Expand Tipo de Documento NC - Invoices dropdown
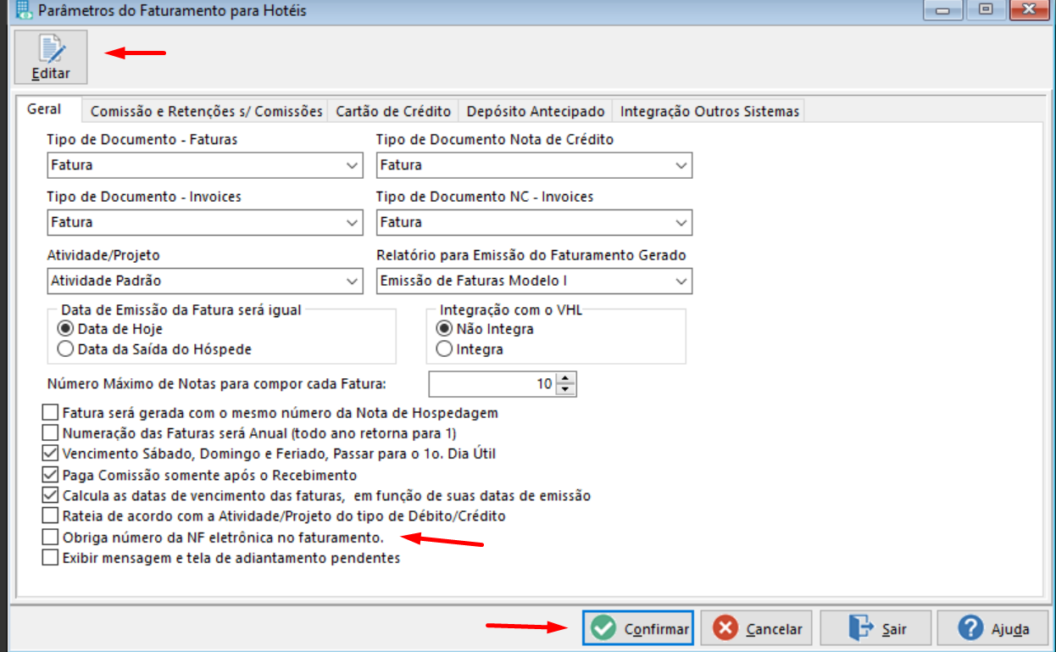The width and height of the screenshot is (1056, 652). [x=681, y=223]
